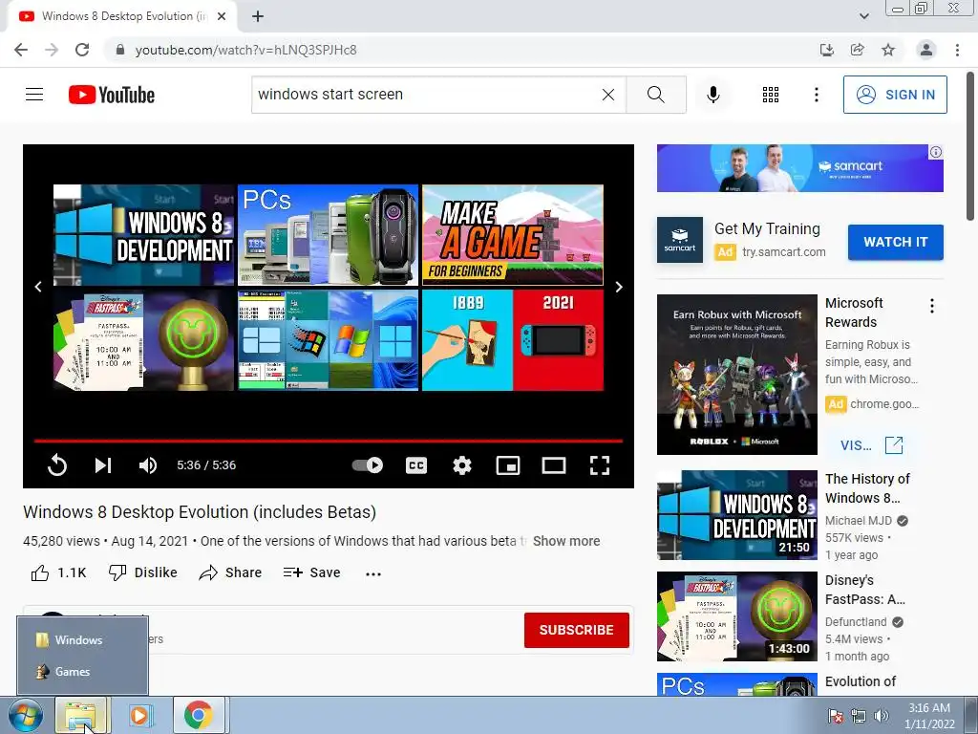Open Chrome three-dot menu
The image size is (978, 734).
(957, 50)
